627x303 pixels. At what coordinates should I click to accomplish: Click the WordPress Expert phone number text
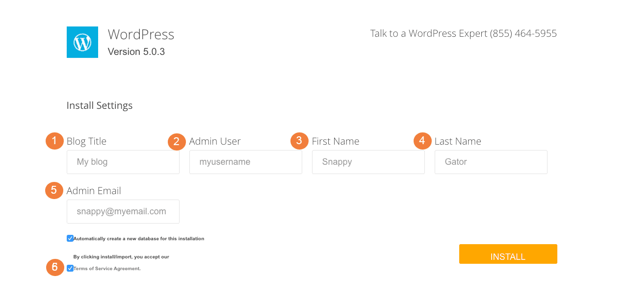523,33
